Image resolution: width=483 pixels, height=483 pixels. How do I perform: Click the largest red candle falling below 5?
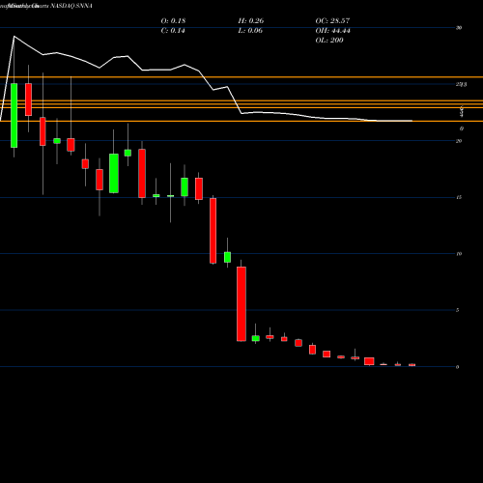[241, 304]
